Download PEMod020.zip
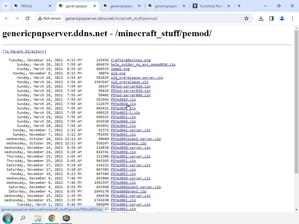This screenshot has height=224, width=299. point(124,104)
